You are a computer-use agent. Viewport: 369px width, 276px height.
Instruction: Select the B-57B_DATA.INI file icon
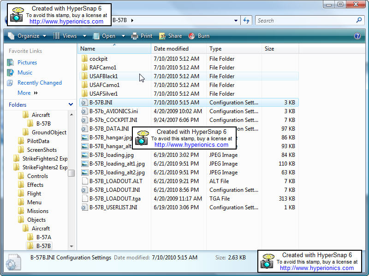pos(84,129)
